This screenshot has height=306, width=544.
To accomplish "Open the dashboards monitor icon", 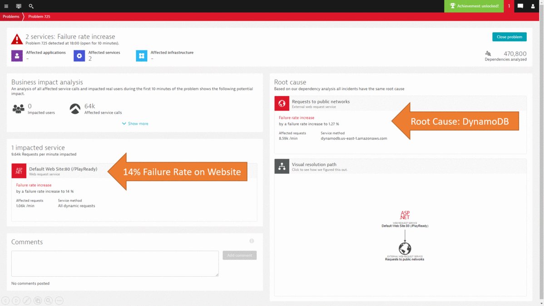I will point(18,6).
